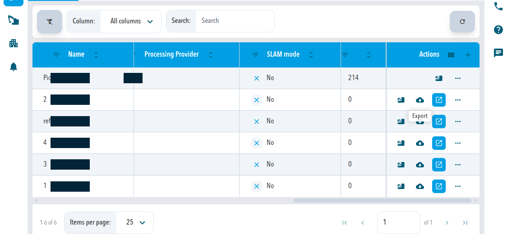Refresh the table with the reload button
Image resolution: width=512 pixels, height=234 pixels.
pyautogui.click(x=462, y=22)
